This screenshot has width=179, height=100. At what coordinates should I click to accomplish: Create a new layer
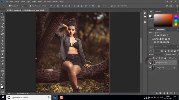tap(171, 93)
